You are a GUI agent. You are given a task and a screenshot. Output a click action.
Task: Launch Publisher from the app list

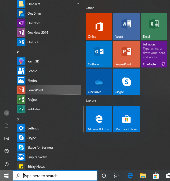point(49,109)
